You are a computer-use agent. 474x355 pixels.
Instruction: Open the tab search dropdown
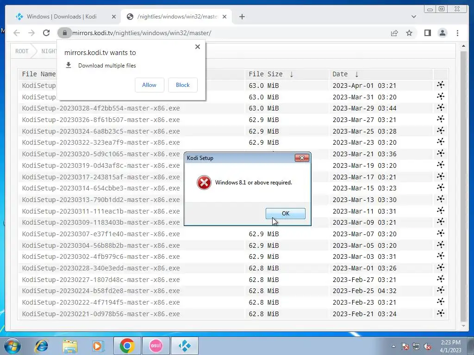point(413,17)
